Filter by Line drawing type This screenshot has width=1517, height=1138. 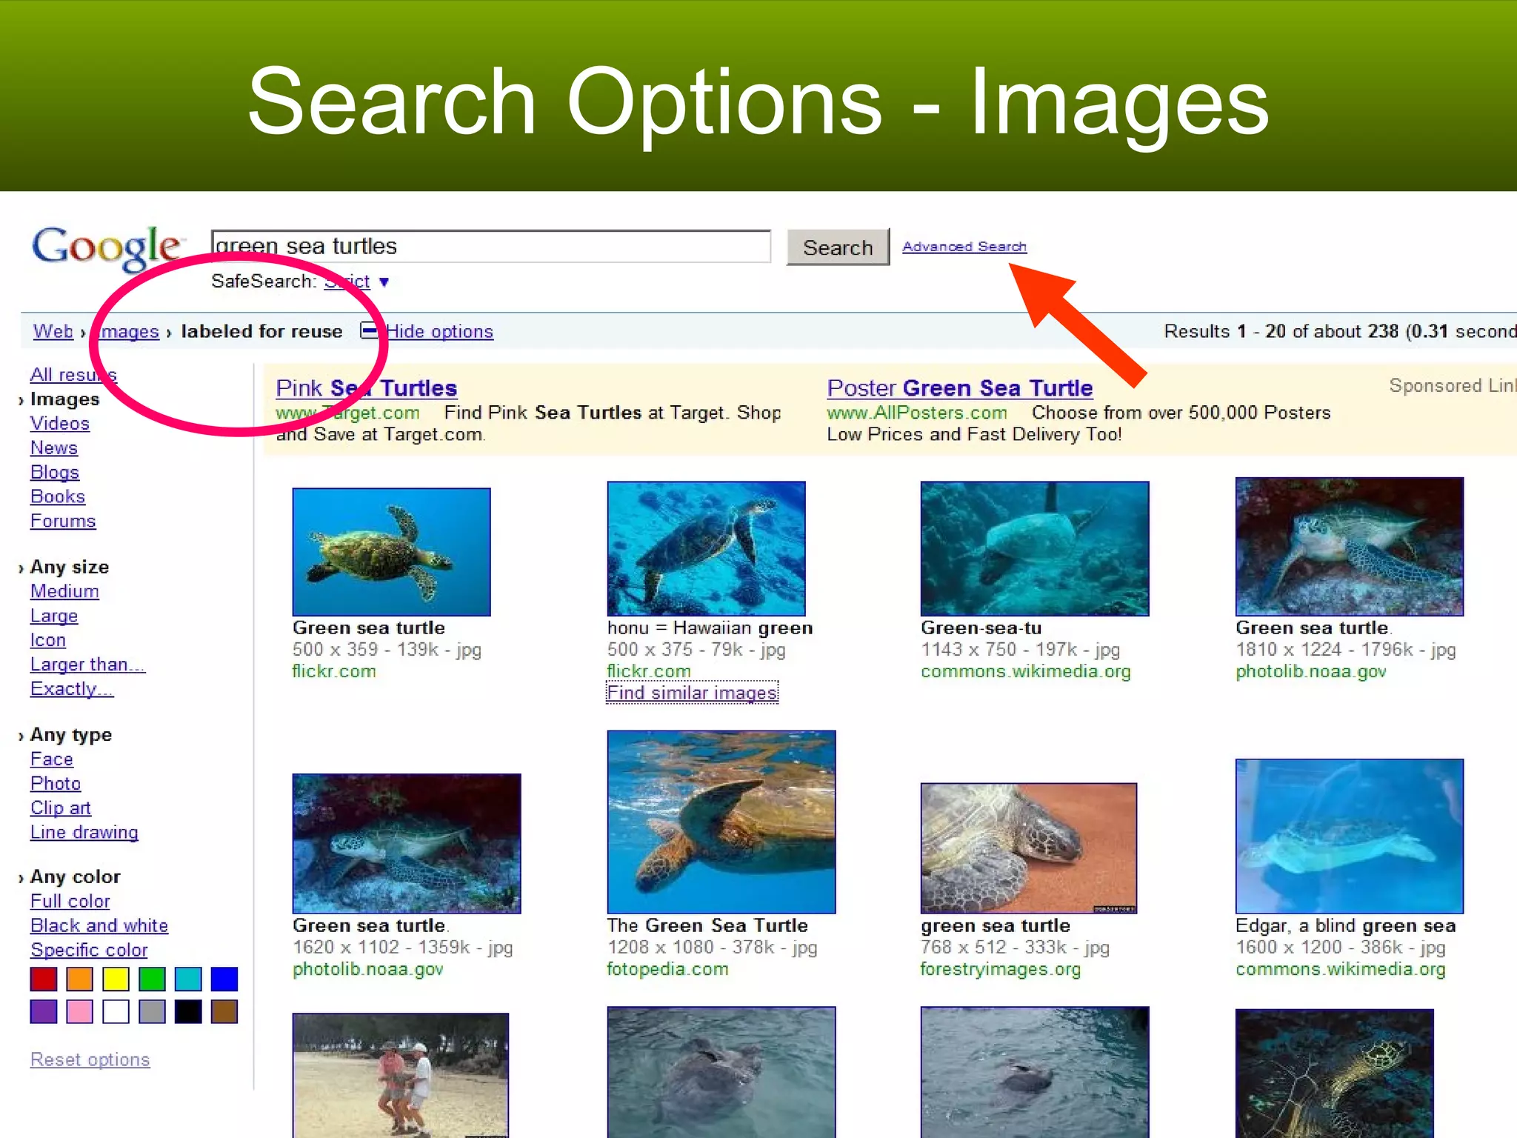click(x=84, y=833)
